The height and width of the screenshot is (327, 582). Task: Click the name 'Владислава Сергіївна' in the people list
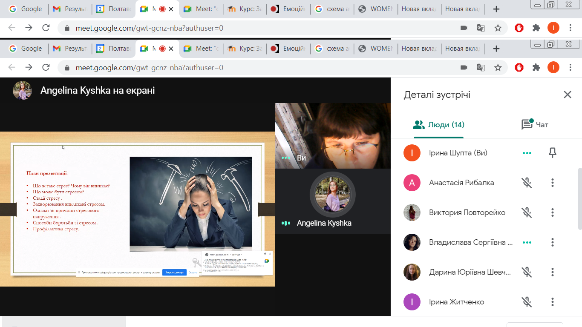click(x=471, y=242)
